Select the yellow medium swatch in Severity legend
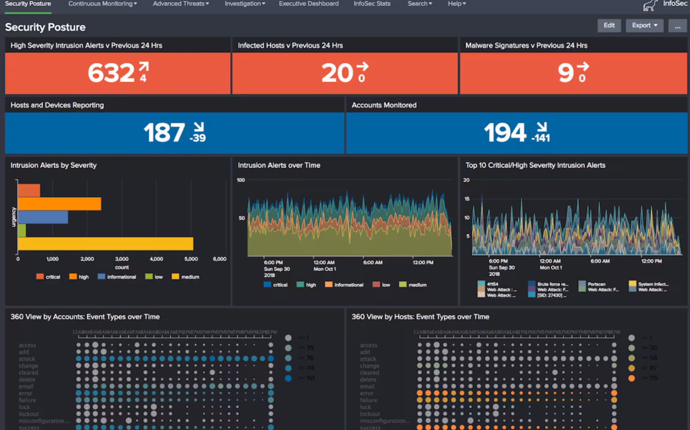This screenshot has height=430, width=690. pyautogui.click(x=176, y=277)
